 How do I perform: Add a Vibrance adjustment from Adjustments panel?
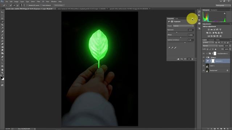click(x=220, y=30)
